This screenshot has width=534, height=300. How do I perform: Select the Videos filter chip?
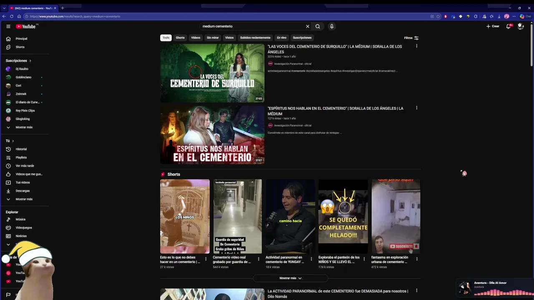[x=196, y=37]
